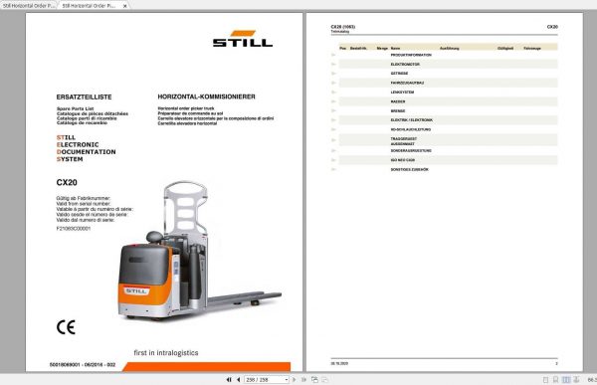Click arrow beside ELEKTRIK / ELEKTRONIK row
Screen dimensions: 597x385
click(333, 120)
